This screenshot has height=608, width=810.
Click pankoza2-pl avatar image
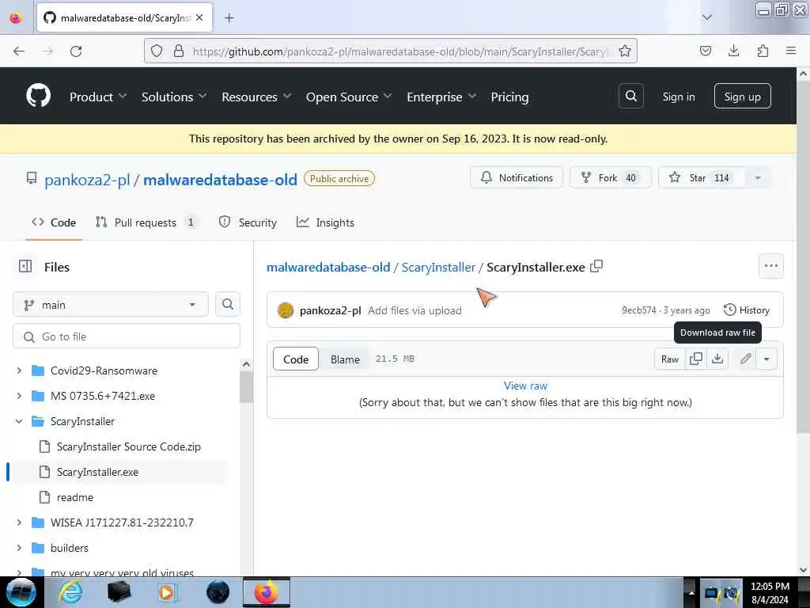pyautogui.click(x=285, y=310)
